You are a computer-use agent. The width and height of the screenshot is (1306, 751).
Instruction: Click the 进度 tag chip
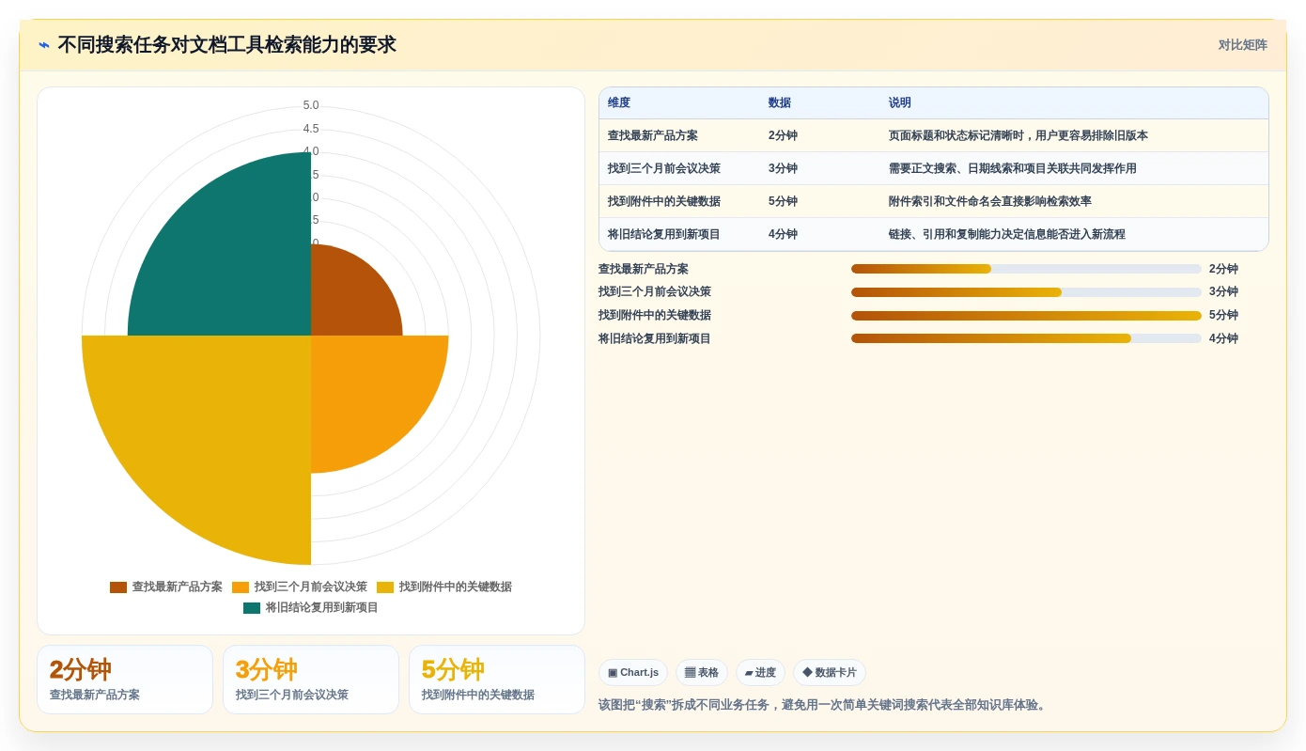[x=760, y=673]
